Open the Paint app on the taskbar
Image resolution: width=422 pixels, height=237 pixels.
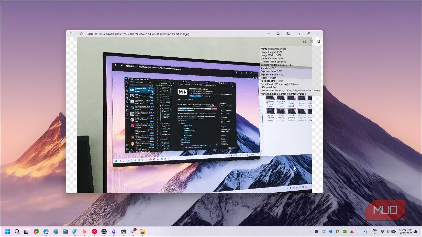pyautogui.click(x=55, y=232)
